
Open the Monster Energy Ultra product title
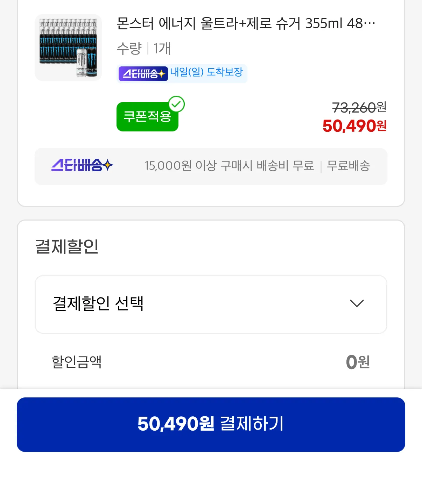pyautogui.click(x=246, y=23)
